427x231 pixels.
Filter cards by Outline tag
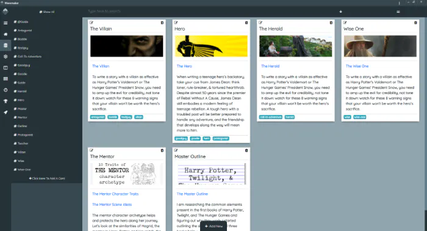20,126
